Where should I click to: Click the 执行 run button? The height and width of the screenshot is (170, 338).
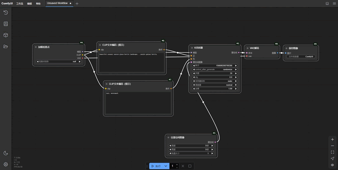click(156, 166)
